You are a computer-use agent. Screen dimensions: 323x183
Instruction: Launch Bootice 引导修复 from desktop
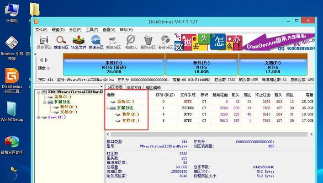tap(12, 48)
